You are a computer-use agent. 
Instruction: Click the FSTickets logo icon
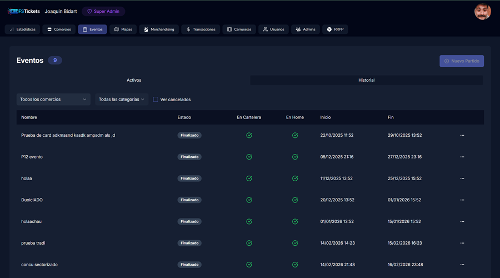(x=12, y=11)
